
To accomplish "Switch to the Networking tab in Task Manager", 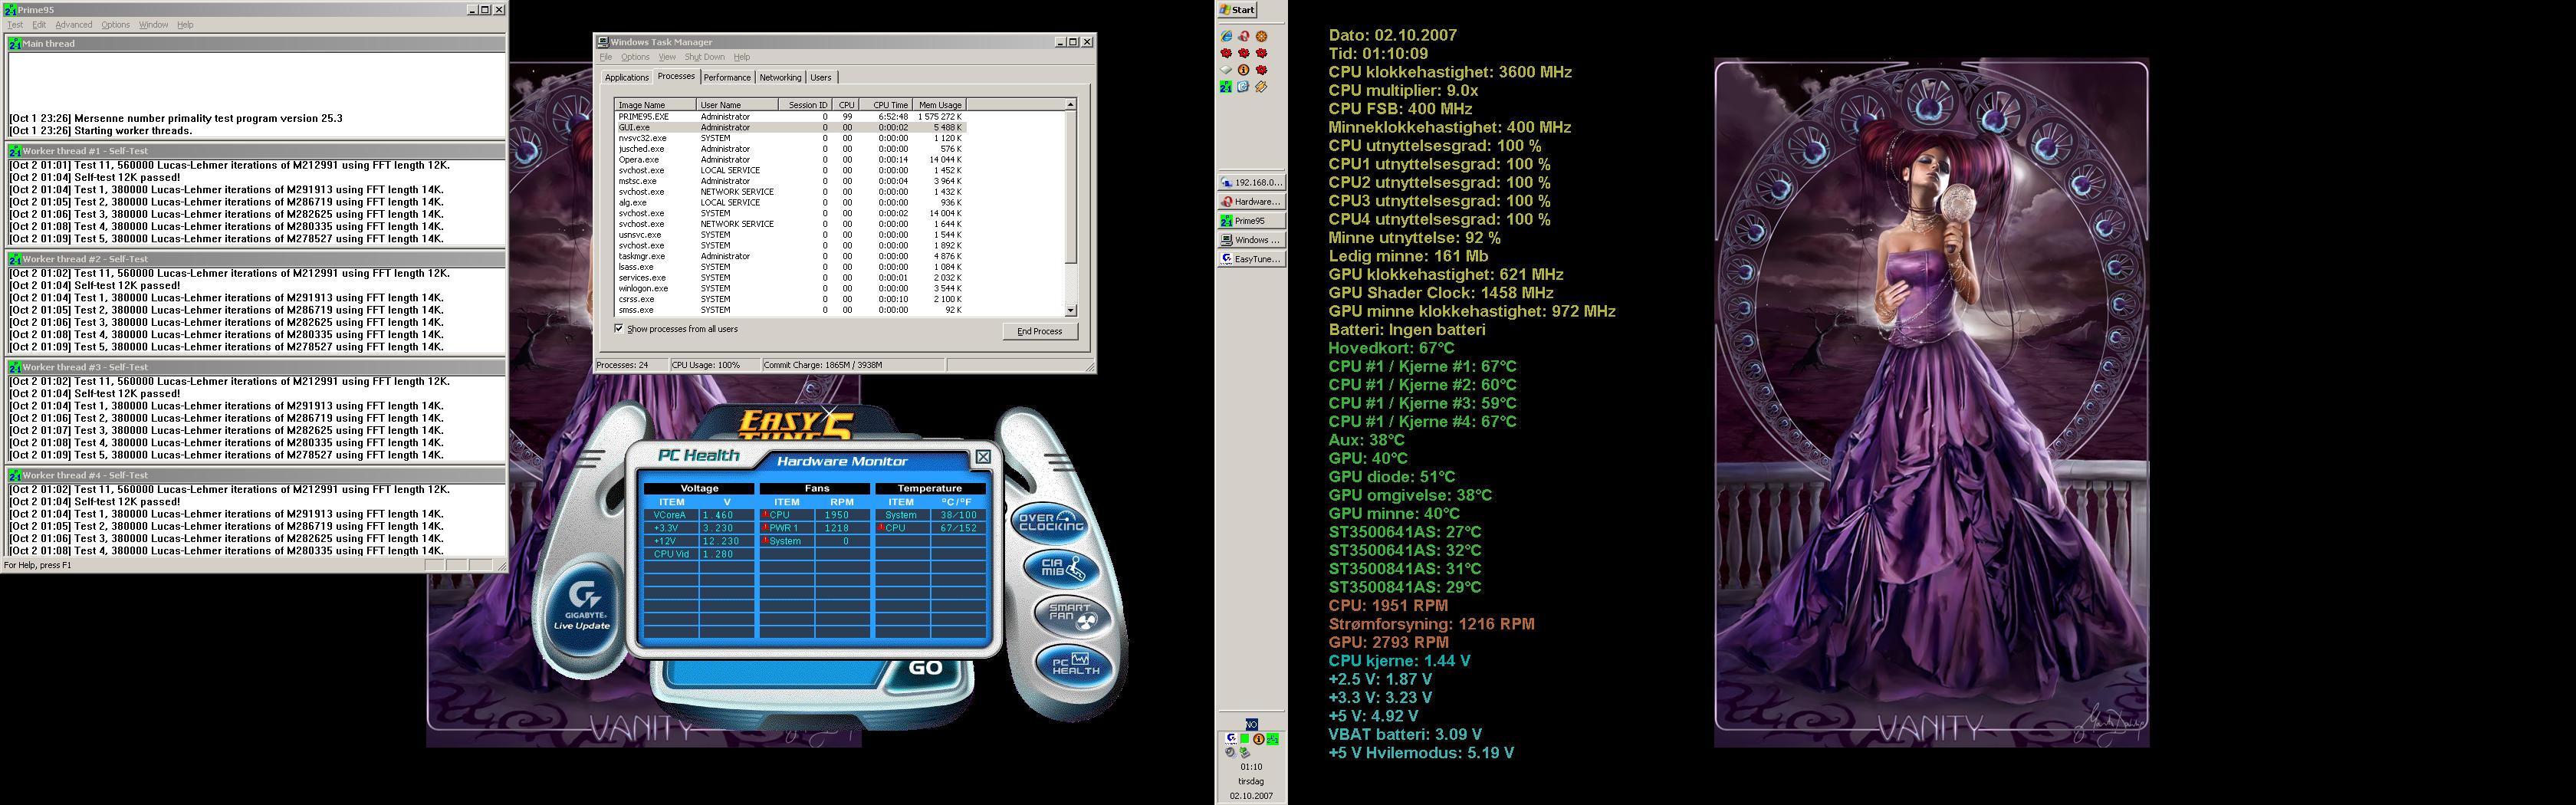I will point(780,77).
